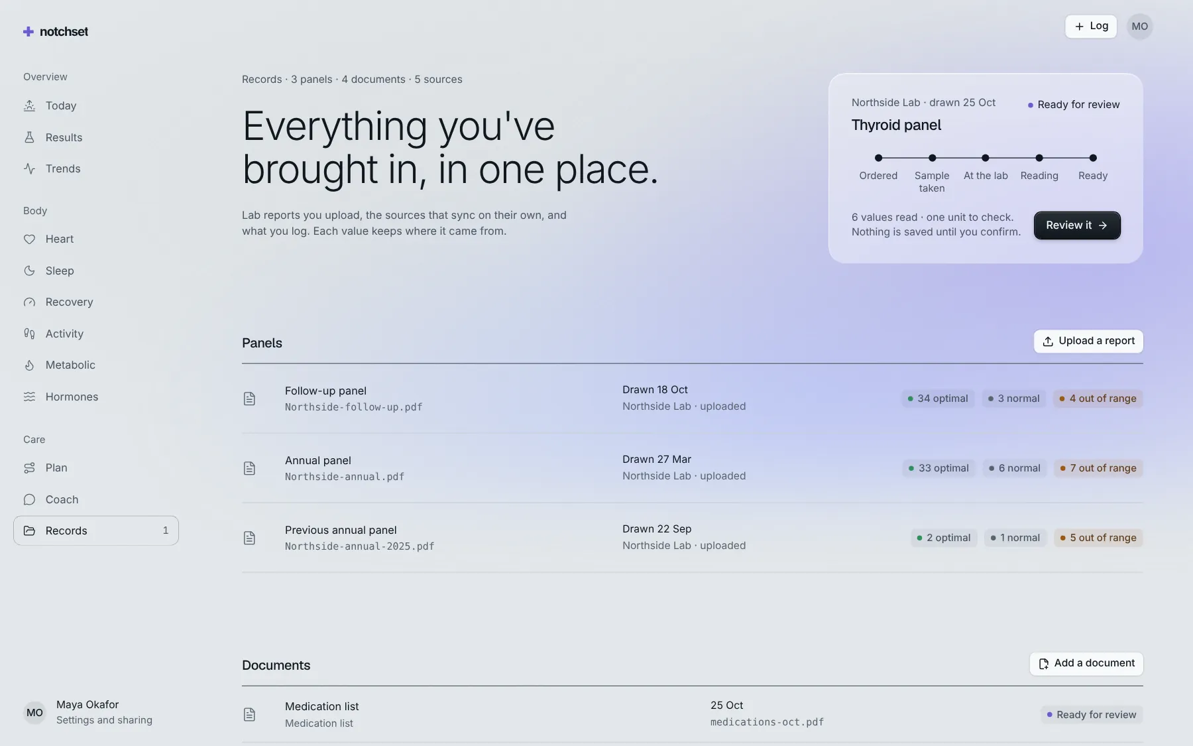Image resolution: width=1193 pixels, height=746 pixels.
Task: Open Maya Okafor settings and sharing
Action: point(96,712)
